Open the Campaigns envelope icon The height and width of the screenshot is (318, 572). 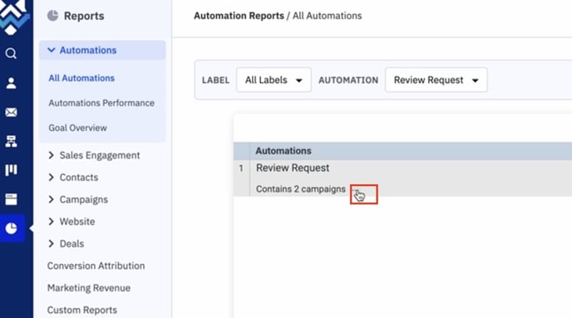[11, 112]
